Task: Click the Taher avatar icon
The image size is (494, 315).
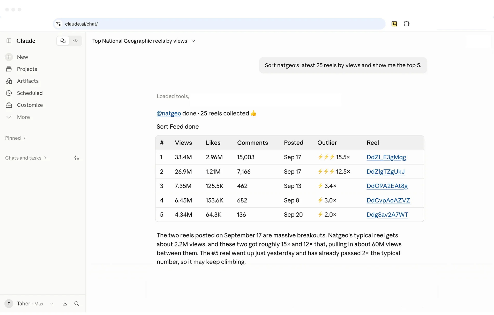Action: click(x=9, y=304)
